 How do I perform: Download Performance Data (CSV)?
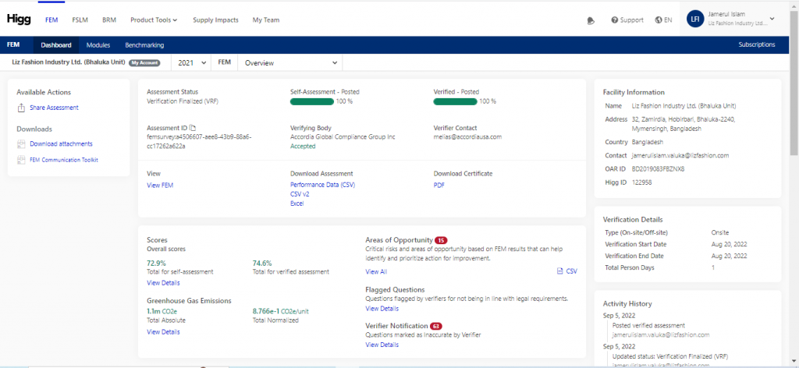(322, 186)
